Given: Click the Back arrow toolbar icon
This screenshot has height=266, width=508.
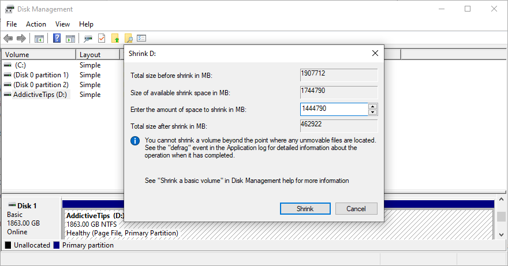Looking at the screenshot, I should tap(8, 39).
